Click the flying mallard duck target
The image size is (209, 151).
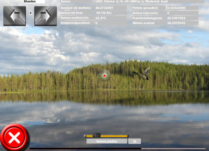pyautogui.click(x=142, y=74)
